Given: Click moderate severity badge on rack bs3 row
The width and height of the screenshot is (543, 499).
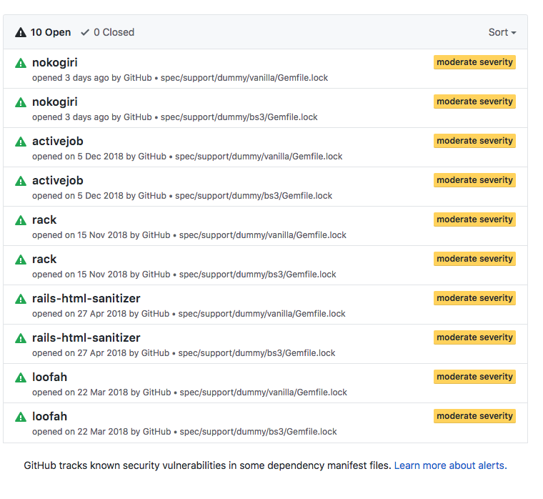Looking at the screenshot, I should click(474, 259).
